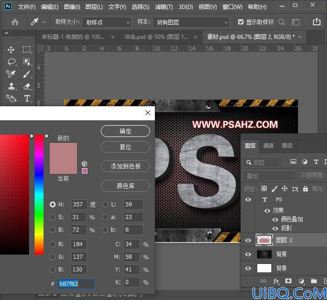Select the G green radio button
Screen dimensions: 327x300
[52, 256]
